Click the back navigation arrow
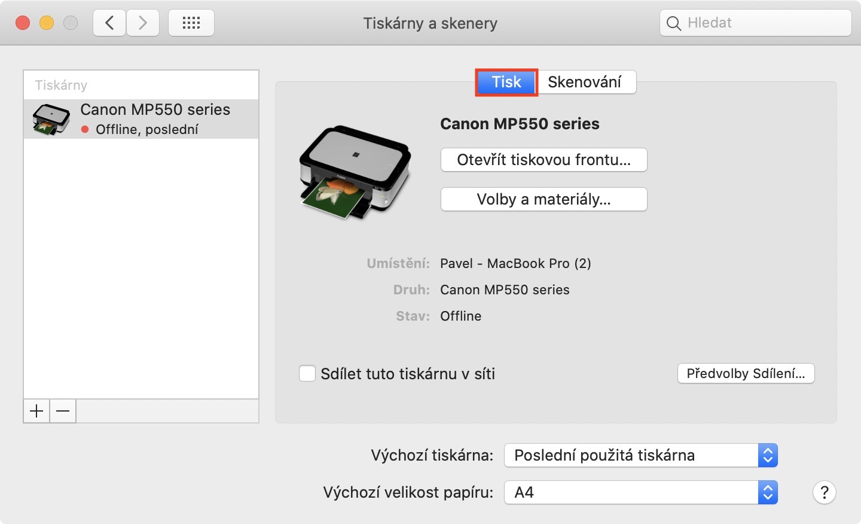The height and width of the screenshot is (524, 861). click(109, 23)
